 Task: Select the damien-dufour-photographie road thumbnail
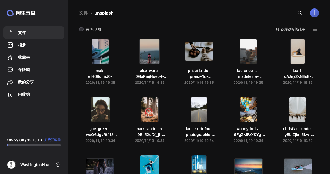[199, 110]
